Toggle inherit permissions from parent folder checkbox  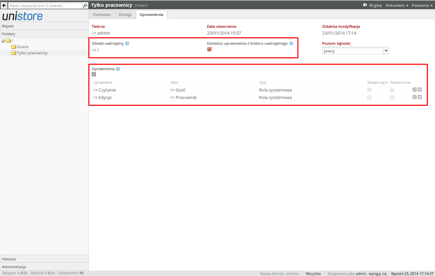coord(209,49)
